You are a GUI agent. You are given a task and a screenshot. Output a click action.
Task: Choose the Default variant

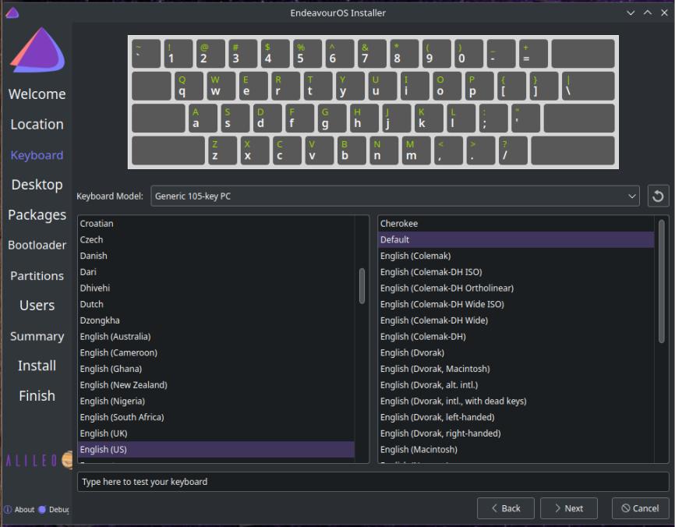coord(516,240)
